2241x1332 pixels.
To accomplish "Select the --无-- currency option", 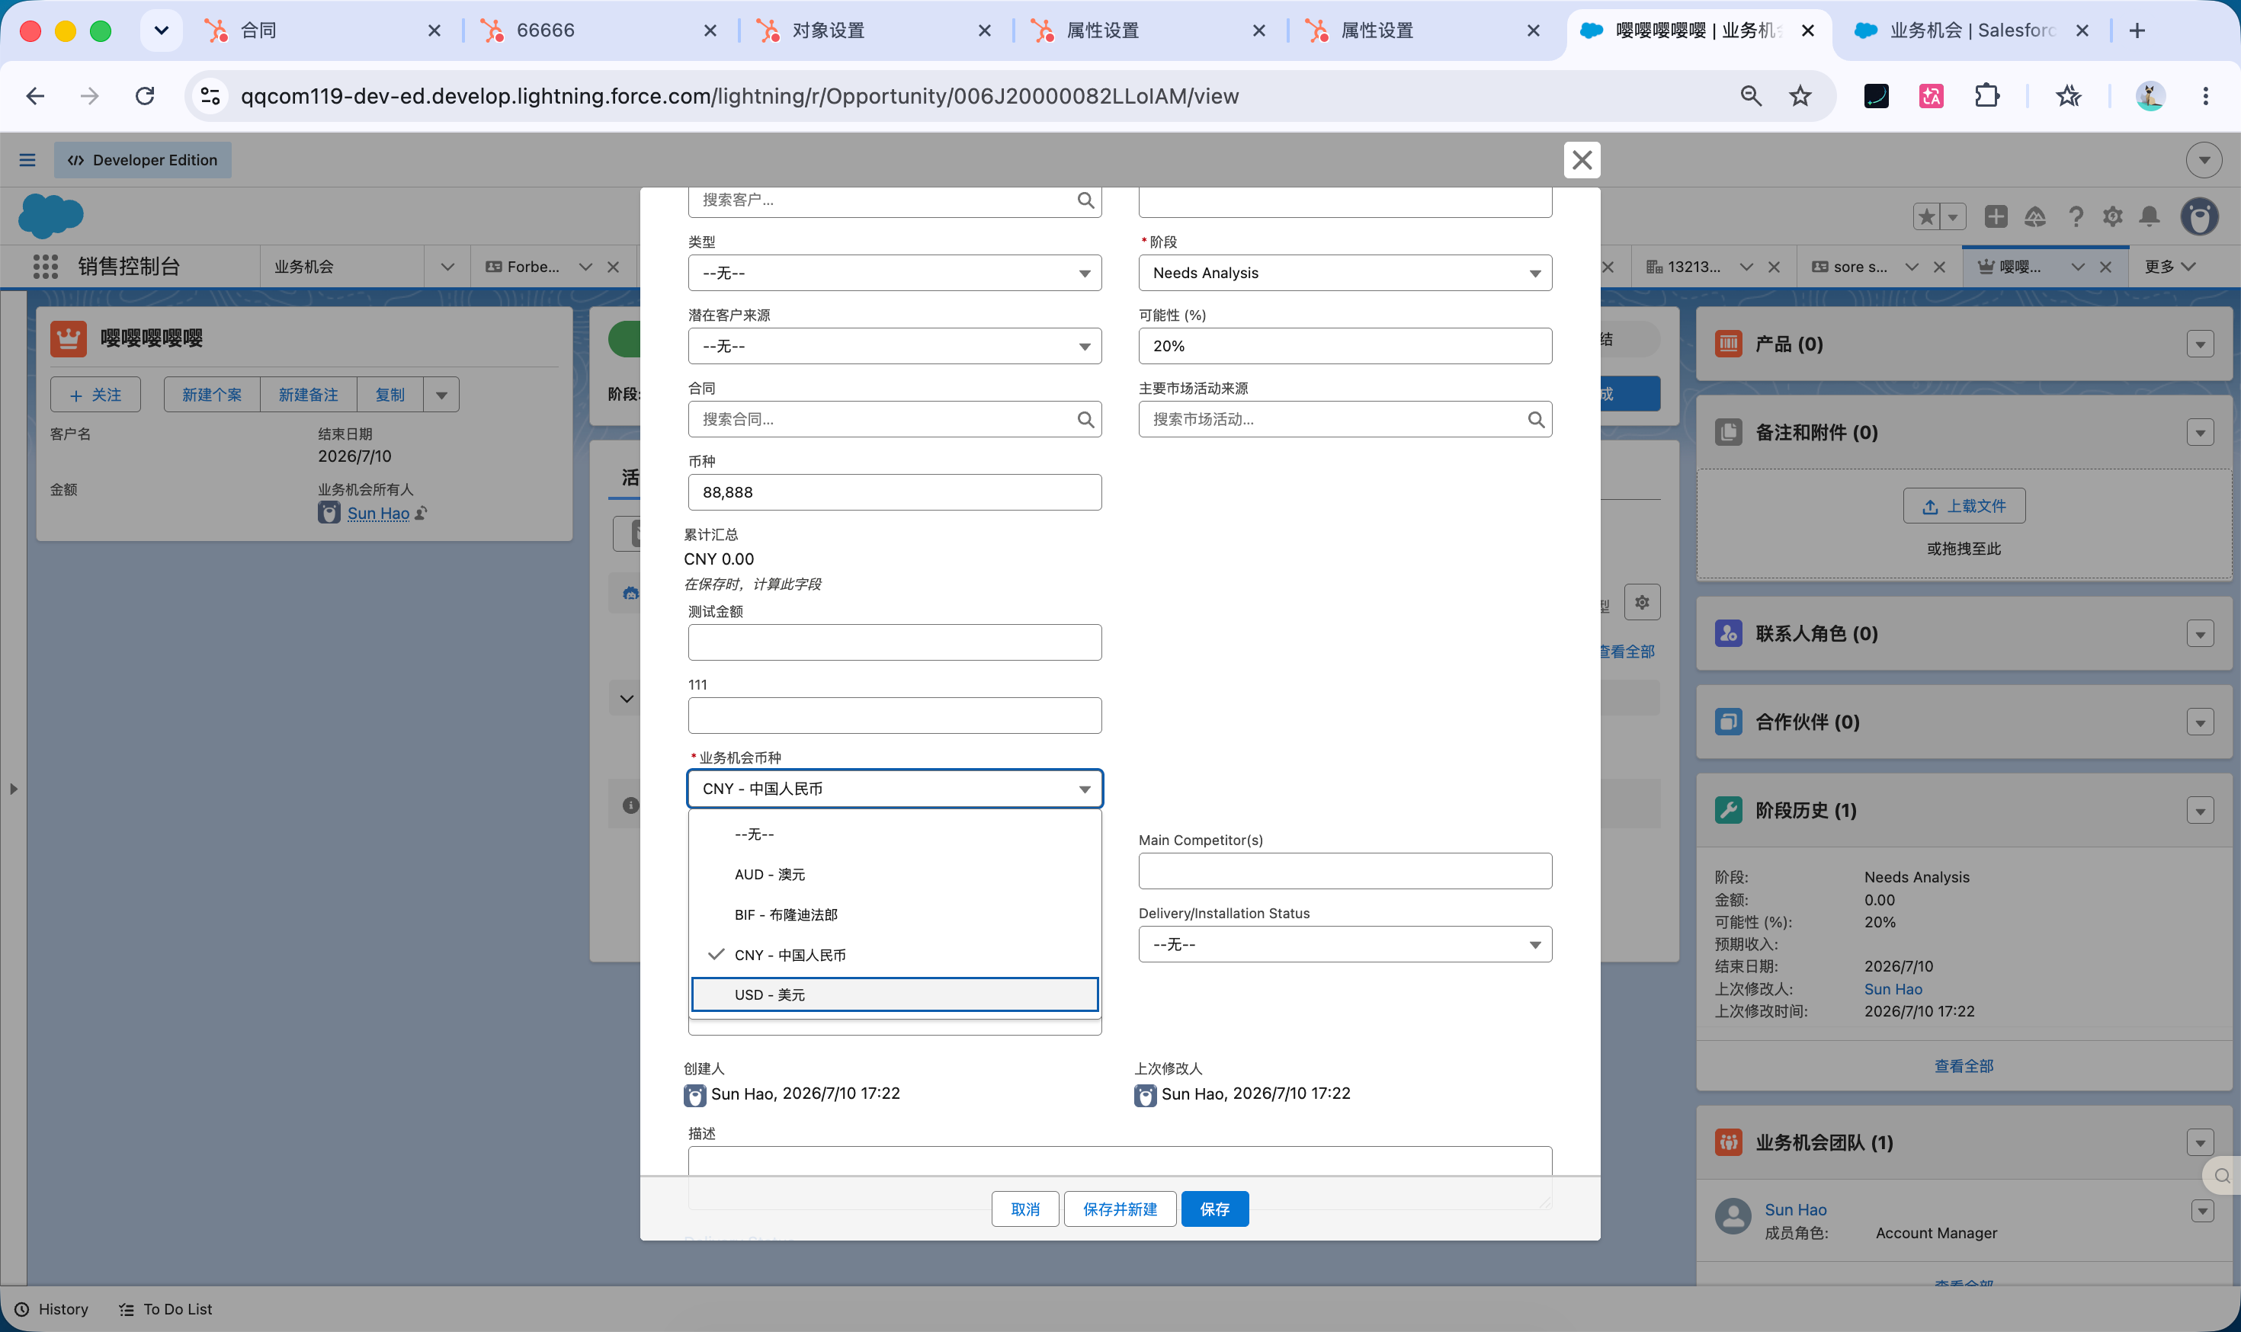I will (x=894, y=834).
